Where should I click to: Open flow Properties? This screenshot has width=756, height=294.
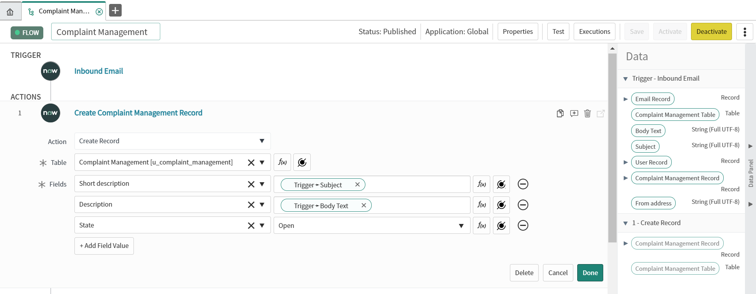[518, 31]
